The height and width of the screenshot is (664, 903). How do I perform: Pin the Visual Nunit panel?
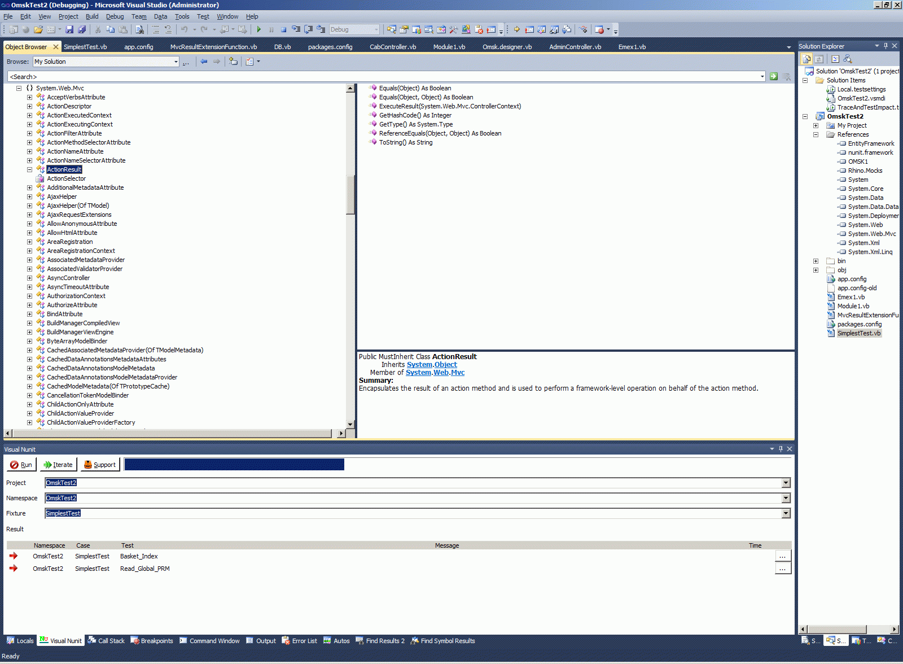(x=781, y=449)
